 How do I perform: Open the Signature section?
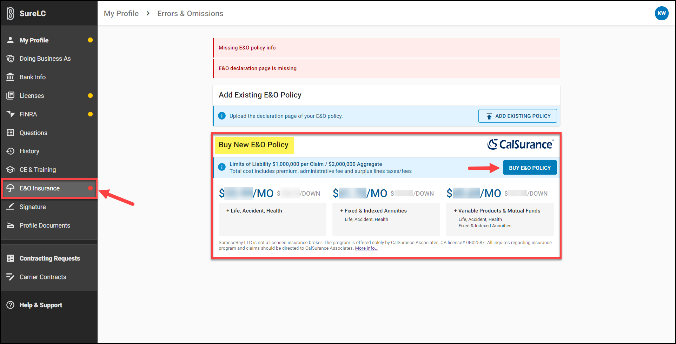pos(49,207)
